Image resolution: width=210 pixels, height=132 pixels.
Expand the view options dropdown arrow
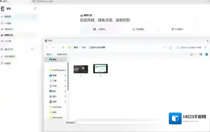coord(195,54)
